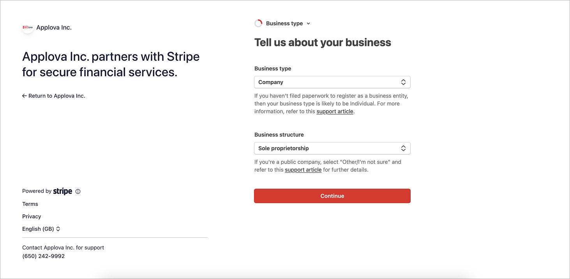Click the chevron next to Business type header
This screenshot has width=570, height=279.
(x=308, y=23)
